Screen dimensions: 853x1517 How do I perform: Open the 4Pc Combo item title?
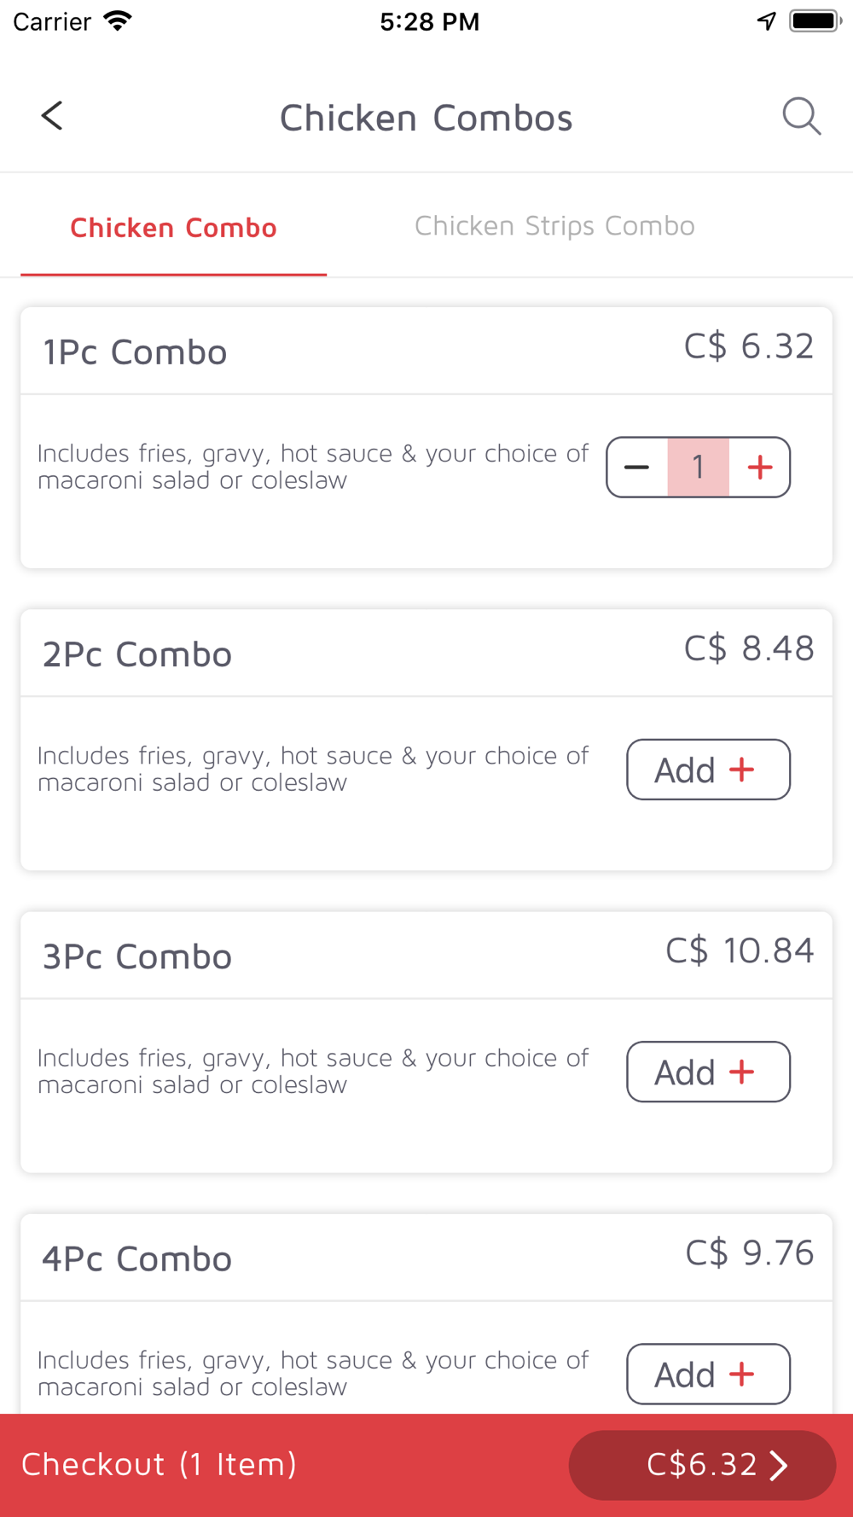[x=137, y=1258]
